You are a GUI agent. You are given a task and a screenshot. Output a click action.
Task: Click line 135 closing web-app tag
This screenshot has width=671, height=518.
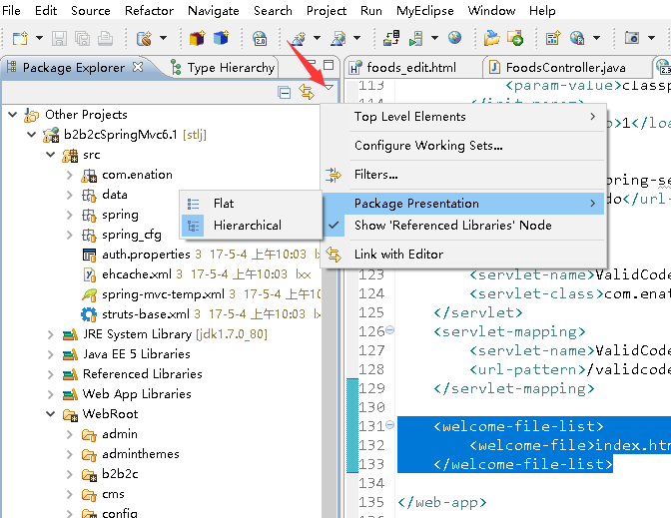442,502
